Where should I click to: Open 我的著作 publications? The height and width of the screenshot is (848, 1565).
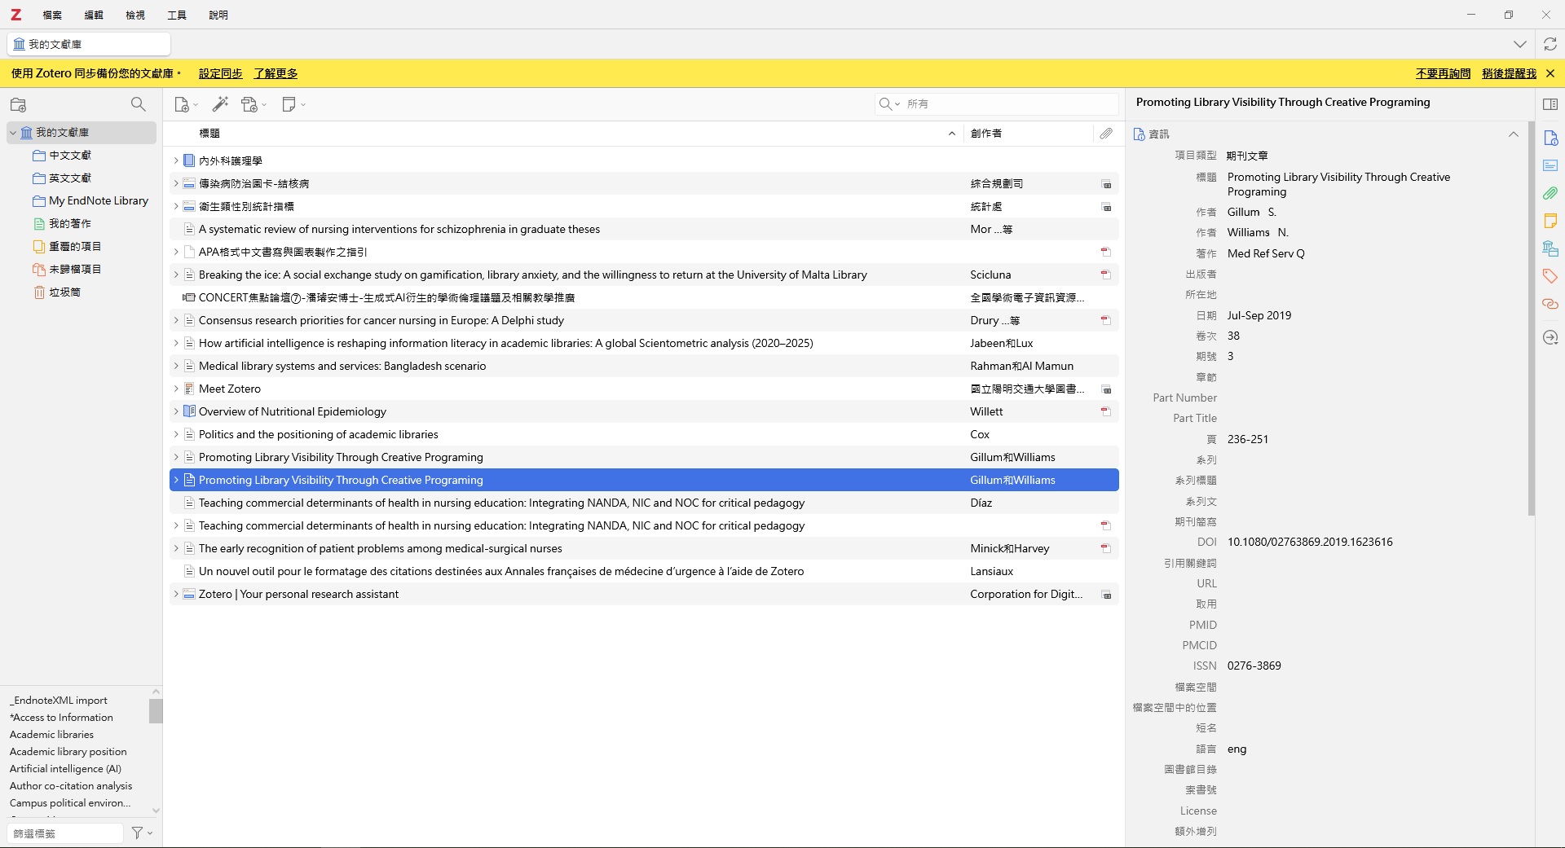click(70, 223)
